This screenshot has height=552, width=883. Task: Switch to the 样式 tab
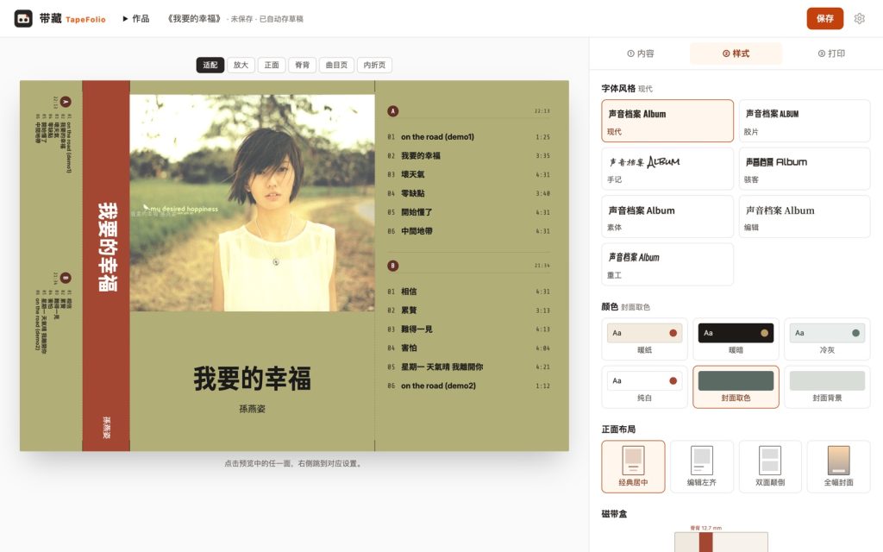[736, 53]
